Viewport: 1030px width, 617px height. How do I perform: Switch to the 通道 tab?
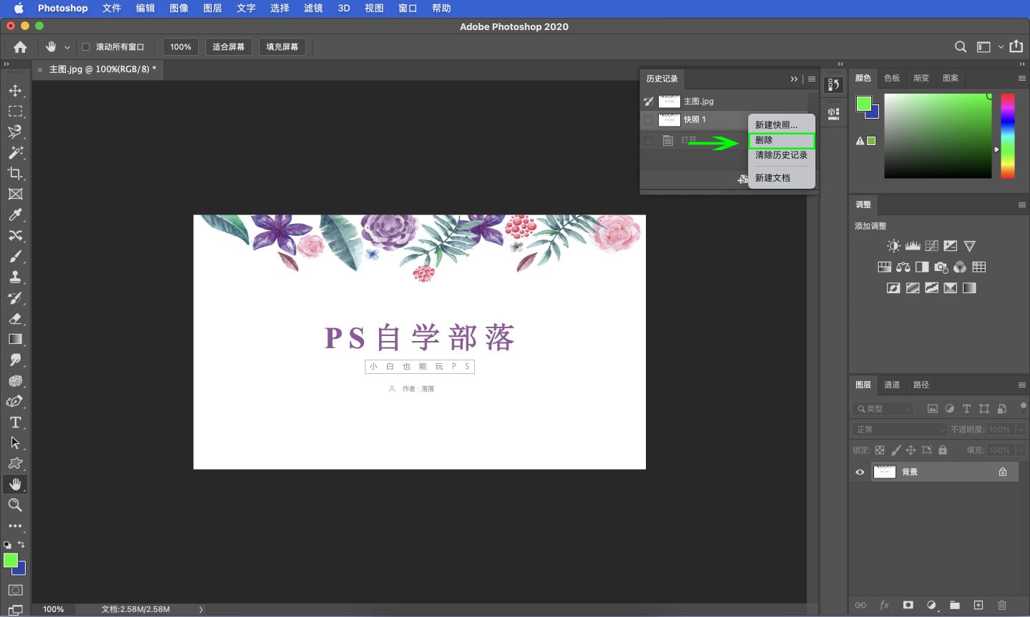tap(892, 385)
